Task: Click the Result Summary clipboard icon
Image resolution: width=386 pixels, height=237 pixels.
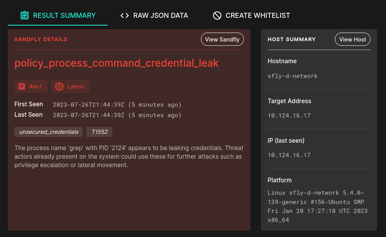Action: 24,15
